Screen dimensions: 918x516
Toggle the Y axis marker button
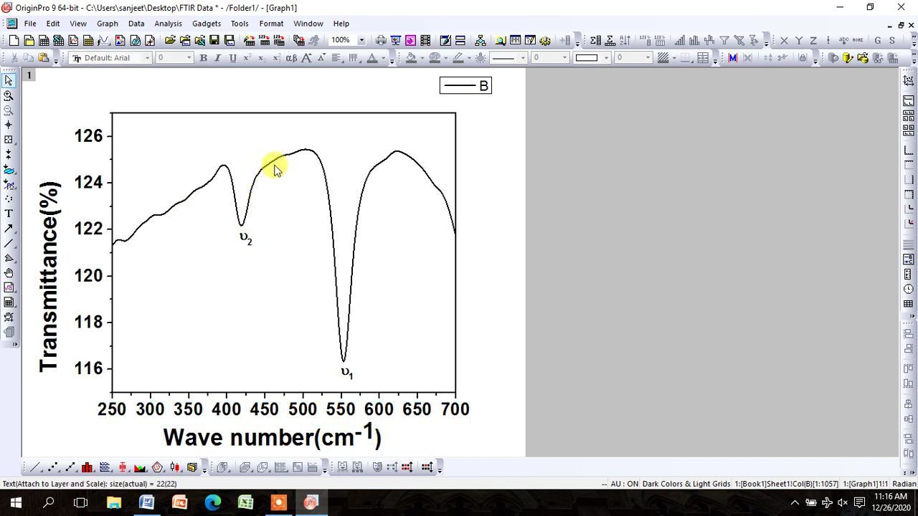[x=799, y=41]
